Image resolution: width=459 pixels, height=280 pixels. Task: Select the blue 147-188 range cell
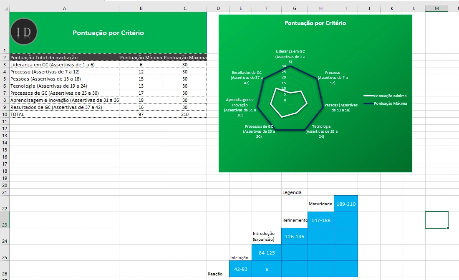320,220
